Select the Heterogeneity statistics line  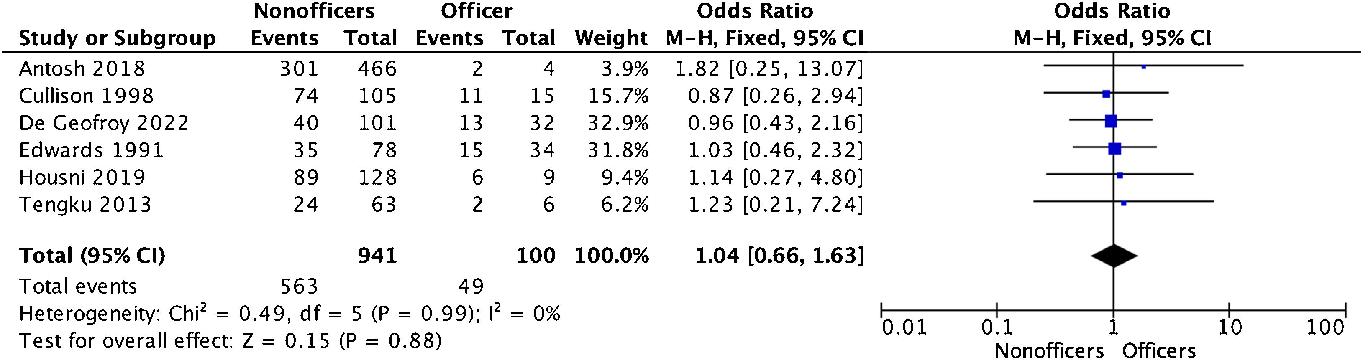point(289,314)
